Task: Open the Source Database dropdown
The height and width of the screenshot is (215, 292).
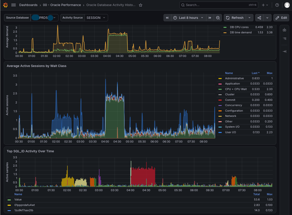Action: tap(45, 18)
